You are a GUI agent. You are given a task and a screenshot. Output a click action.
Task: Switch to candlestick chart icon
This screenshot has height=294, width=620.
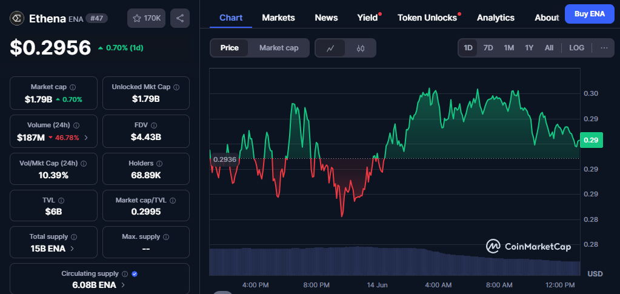pyautogui.click(x=360, y=48)
